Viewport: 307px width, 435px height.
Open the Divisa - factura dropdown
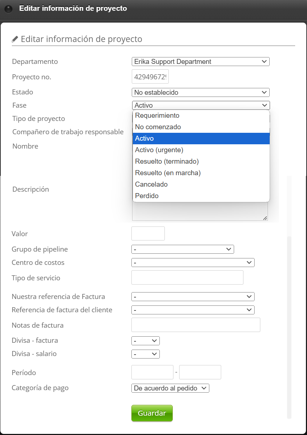tap(145, 341)
